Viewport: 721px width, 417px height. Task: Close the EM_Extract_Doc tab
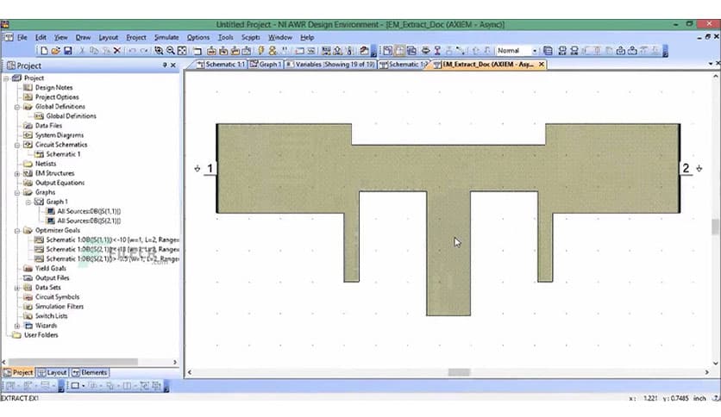(x=542, y=65)
